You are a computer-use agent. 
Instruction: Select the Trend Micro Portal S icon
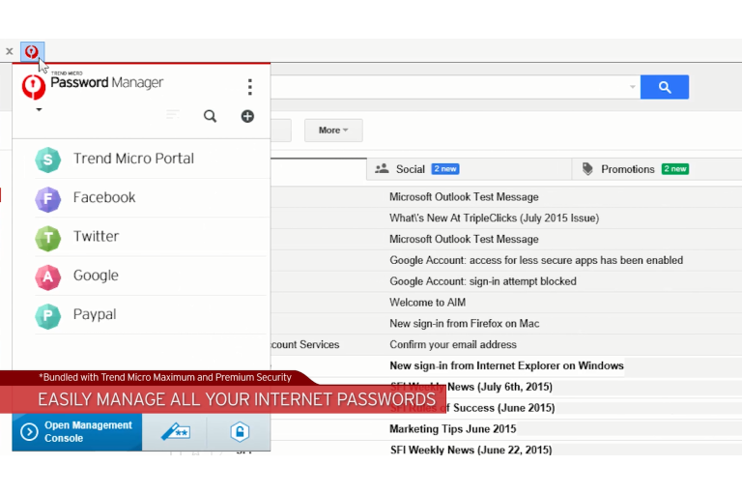tap(47, 160)
